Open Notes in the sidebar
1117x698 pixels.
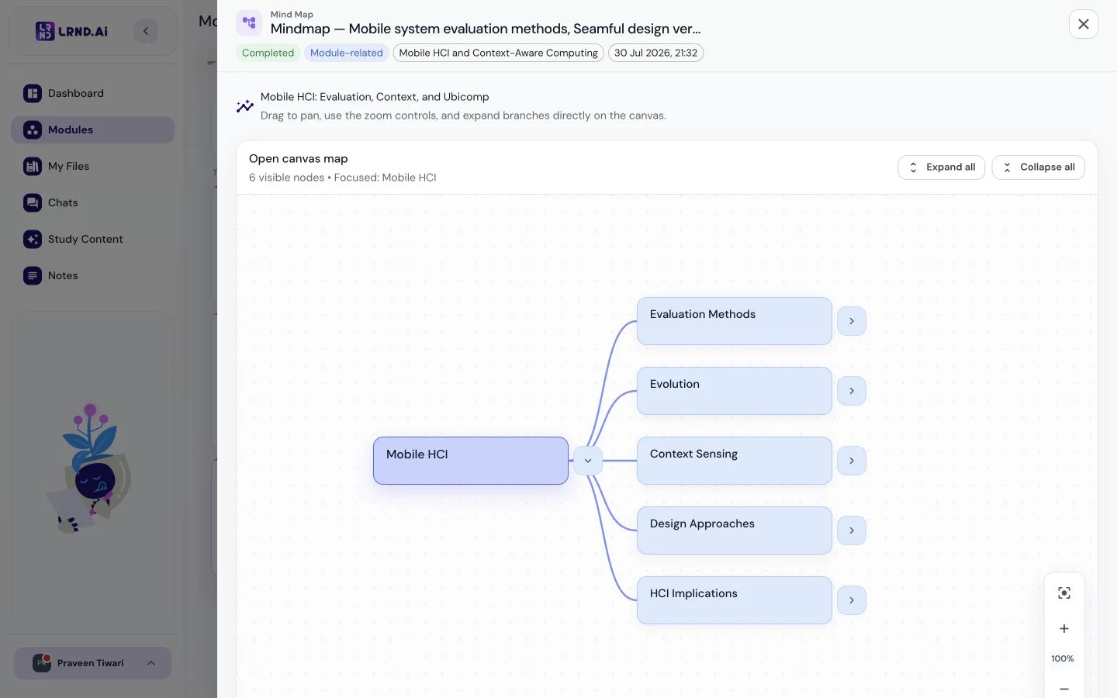pyautogui.click(x=92, y=275)
